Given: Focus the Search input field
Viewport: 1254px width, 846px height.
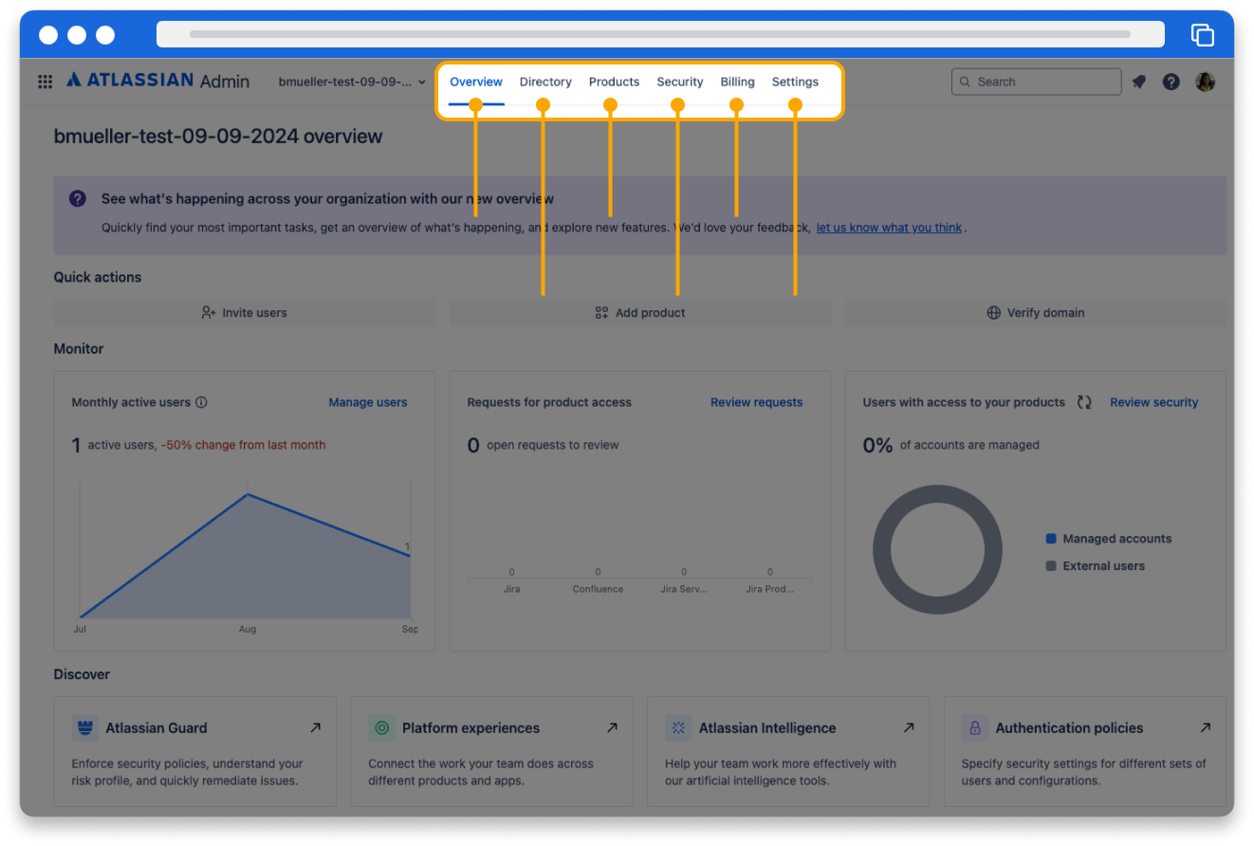Looking at the screenshot, I should pyautogui.click(x=1036, y=82).
